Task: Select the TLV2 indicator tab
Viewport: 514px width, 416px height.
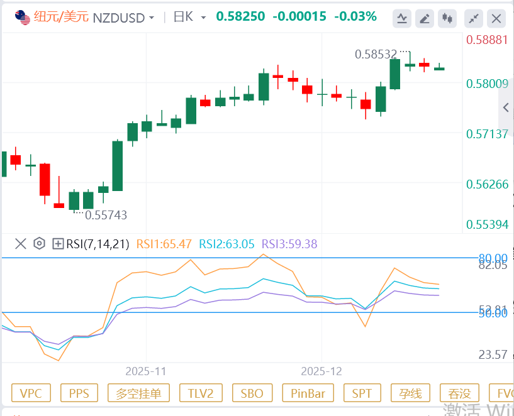Action: [x=201, y=393]
